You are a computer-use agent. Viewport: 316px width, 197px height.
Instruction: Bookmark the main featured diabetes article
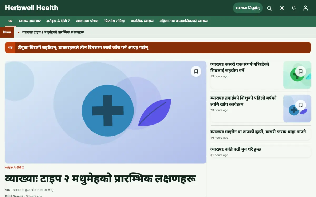(196, 71)
